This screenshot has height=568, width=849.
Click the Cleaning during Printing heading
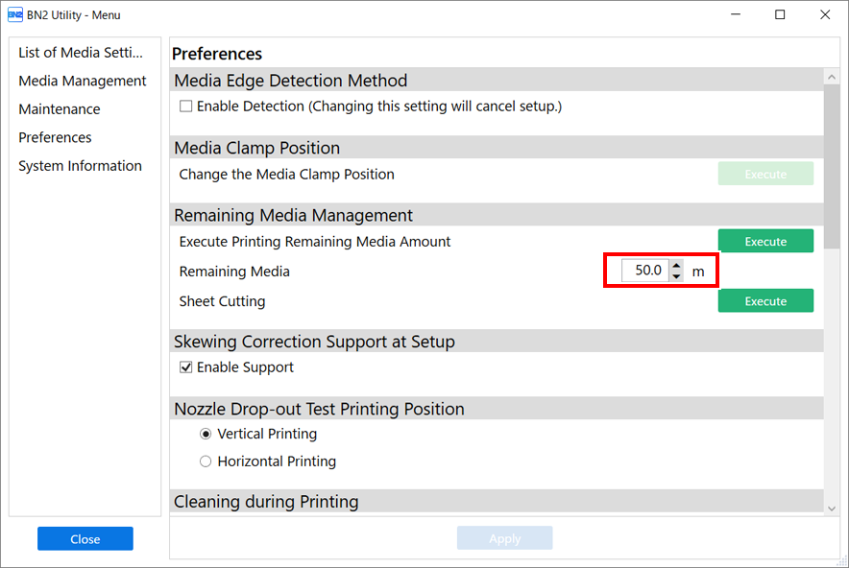click(x=266, y=502)
